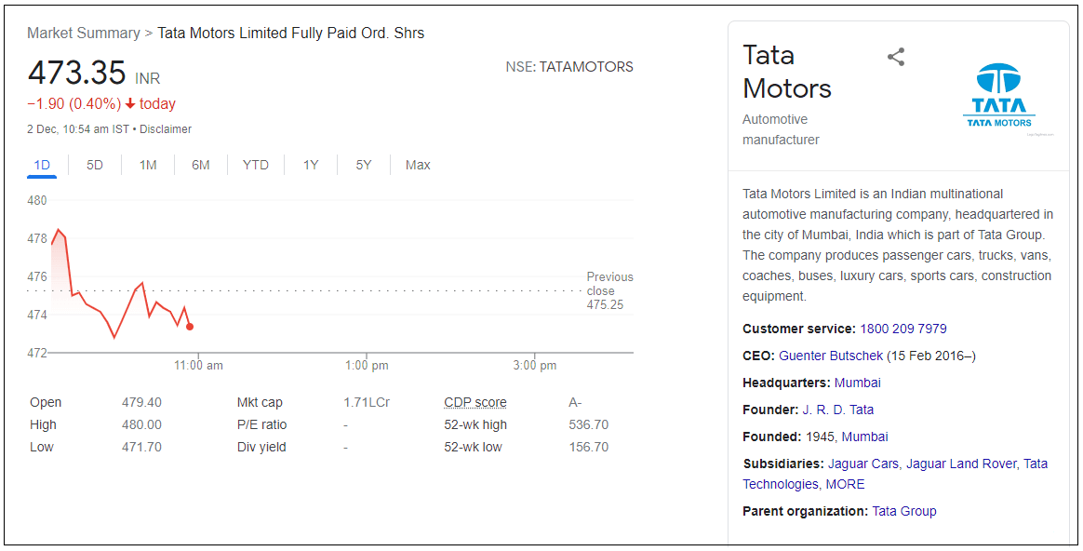Switch chart to Max range
Image resolution: width=1083 pixels, height=551 pixels.
(x=418, y=165)
